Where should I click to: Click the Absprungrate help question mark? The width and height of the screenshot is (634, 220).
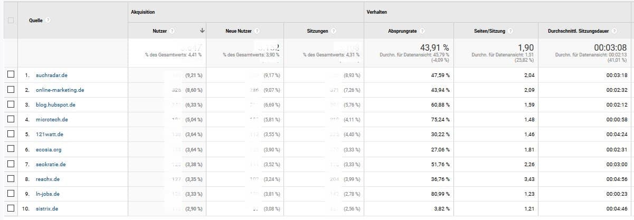[x=422, y=31]
